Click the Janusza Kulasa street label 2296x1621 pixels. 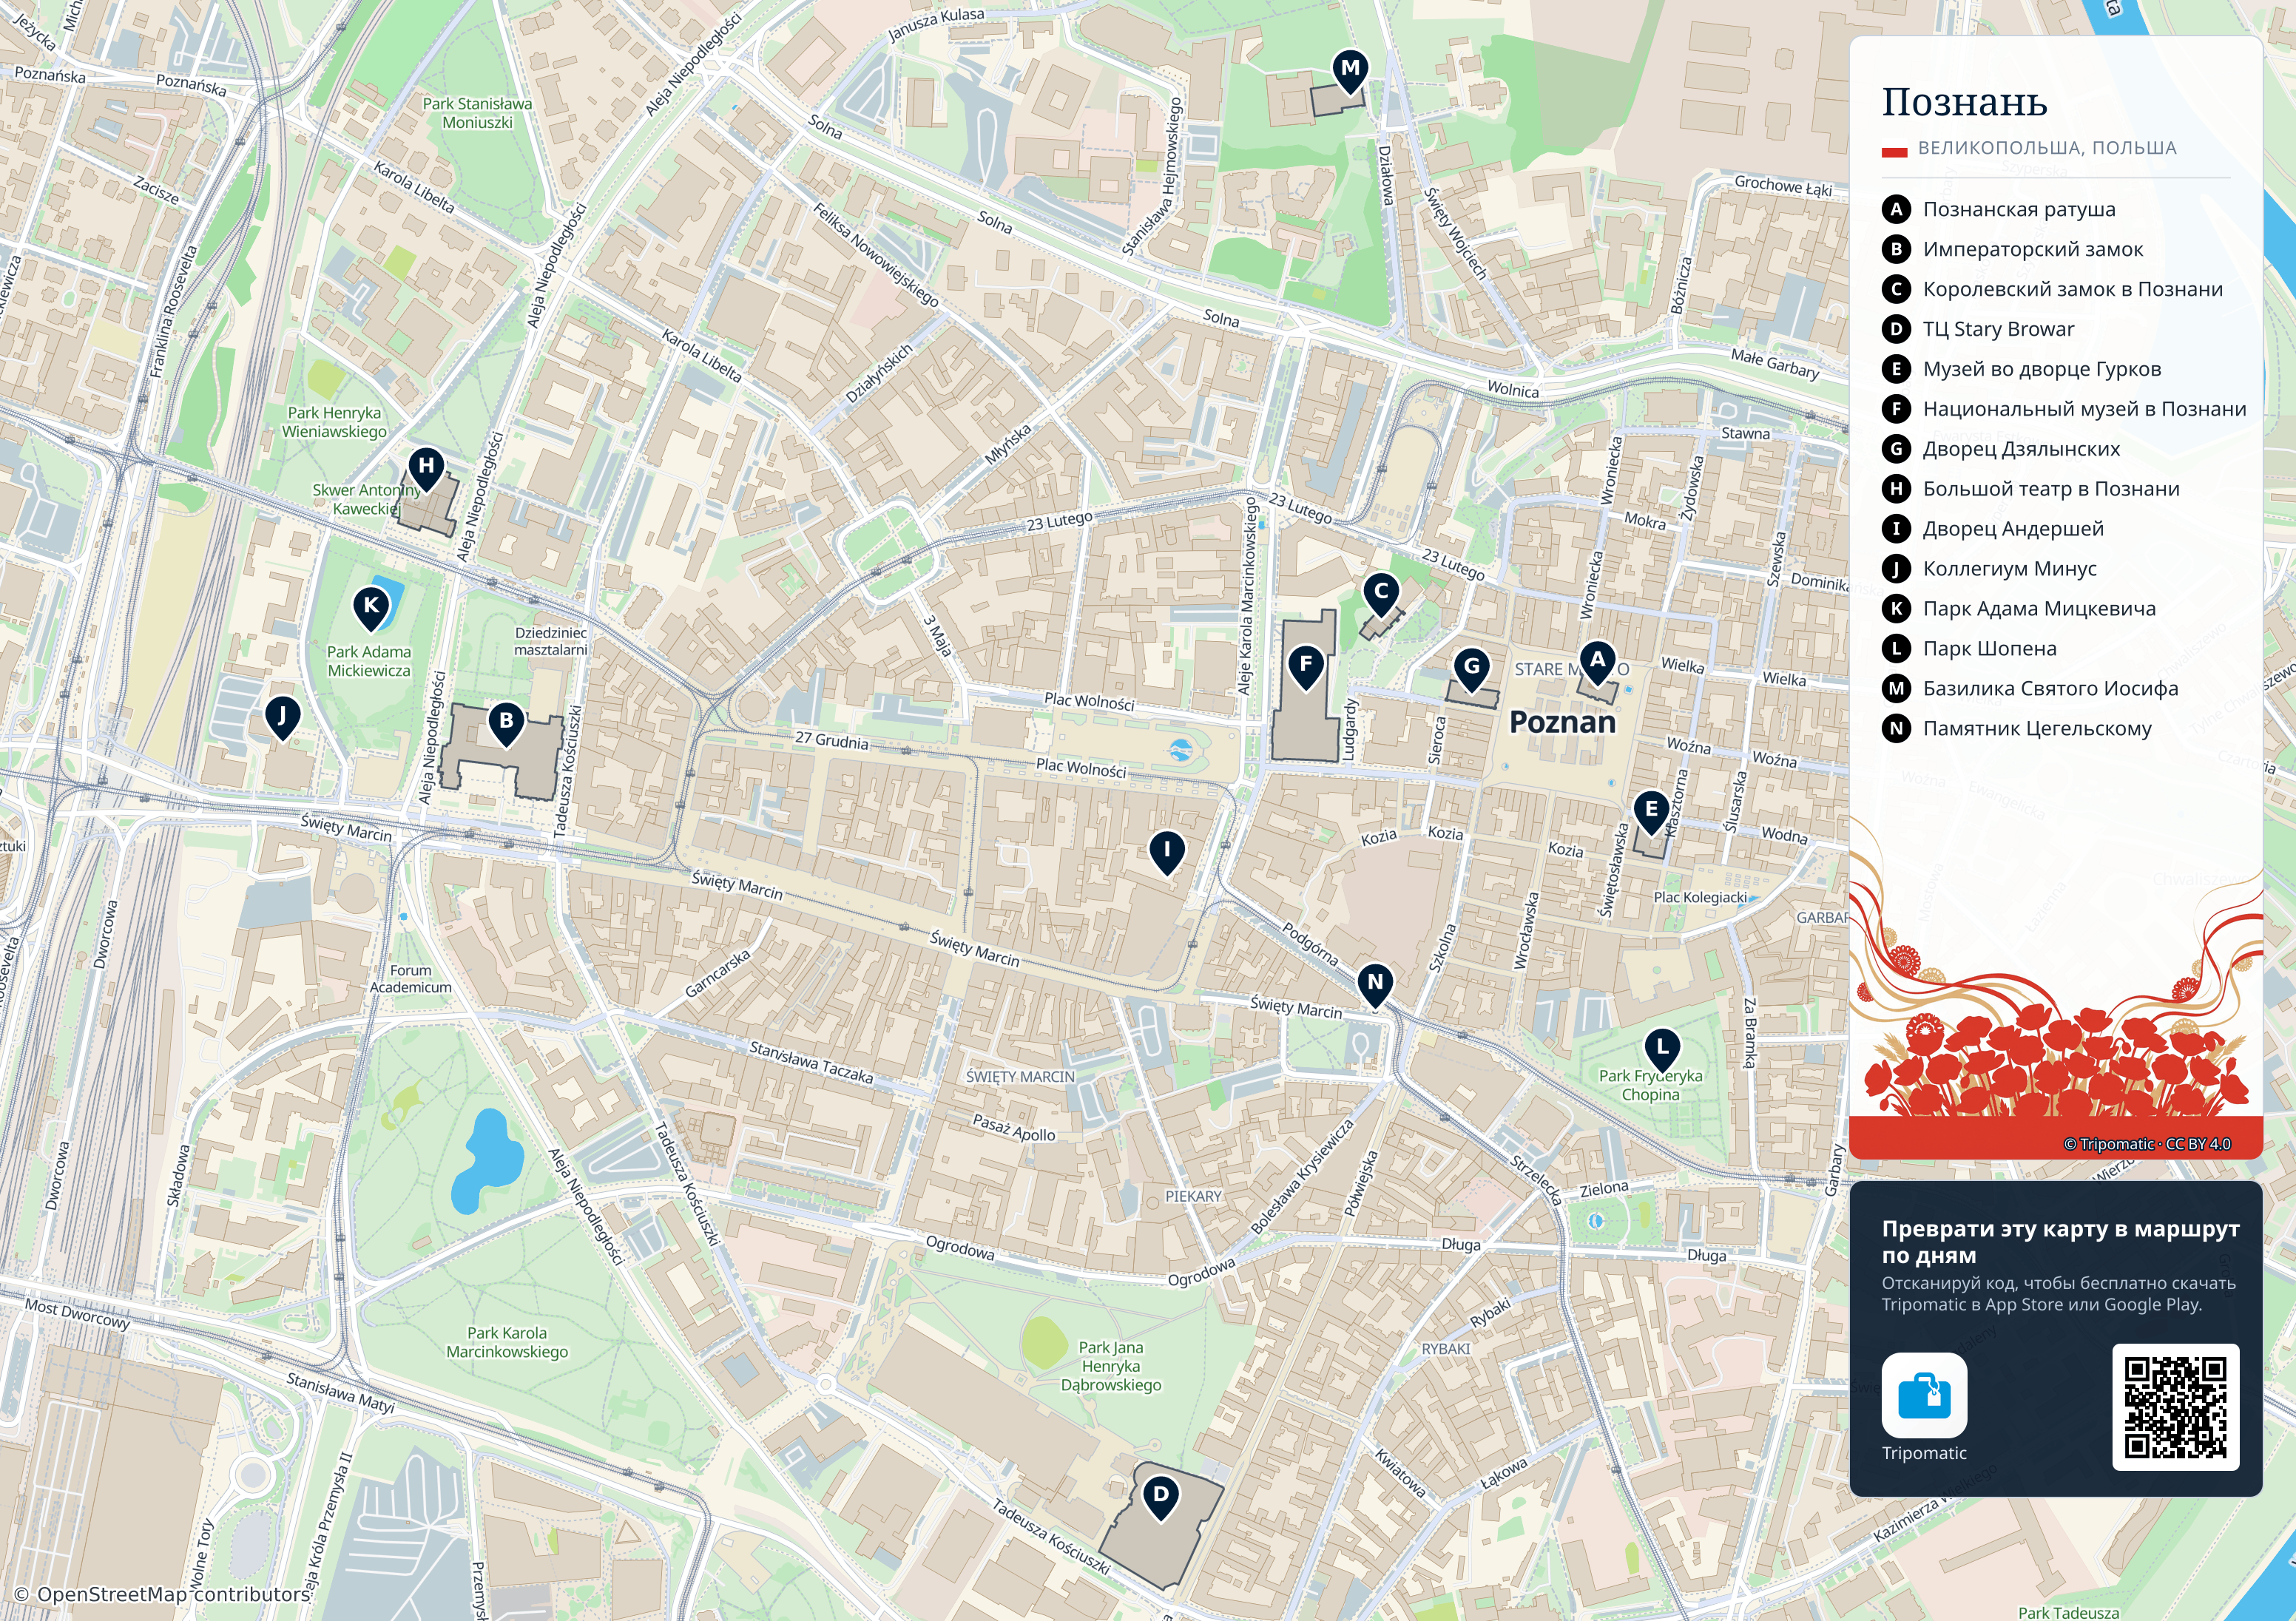tap(936, 25)
